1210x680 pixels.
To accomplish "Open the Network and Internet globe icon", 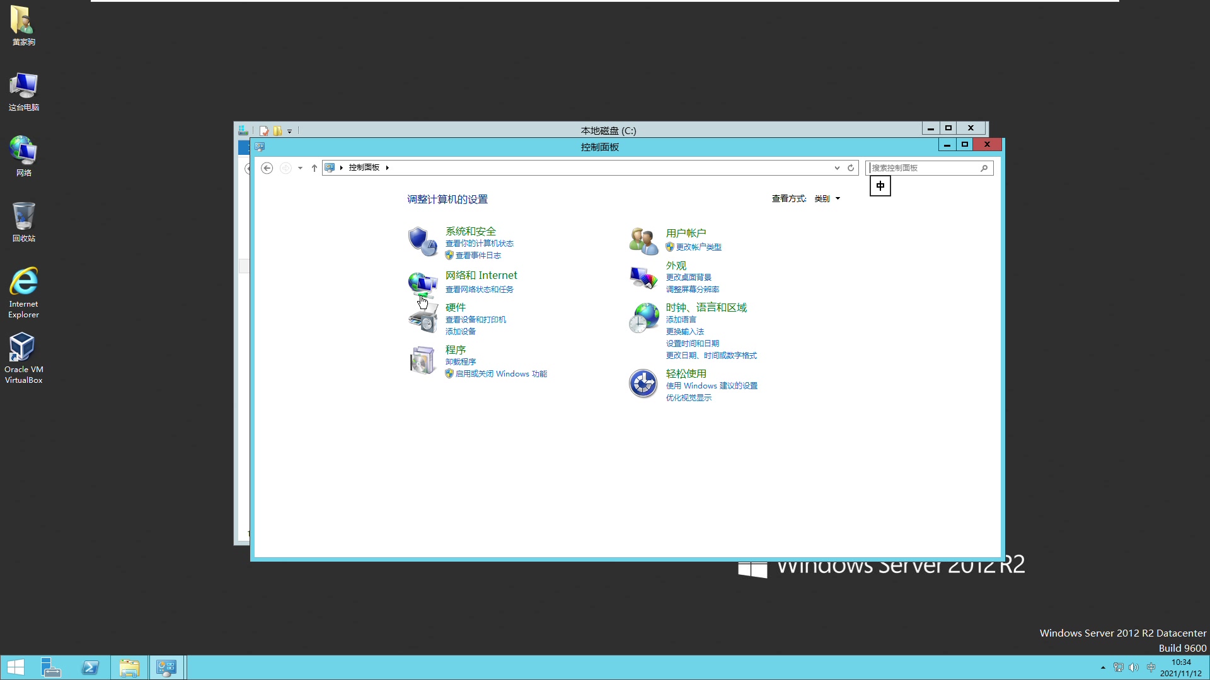I will click(x=422, y=285).
